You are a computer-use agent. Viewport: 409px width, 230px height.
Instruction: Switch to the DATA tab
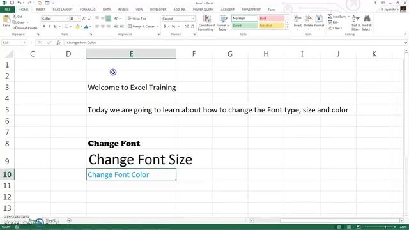[x=107, y=10]
